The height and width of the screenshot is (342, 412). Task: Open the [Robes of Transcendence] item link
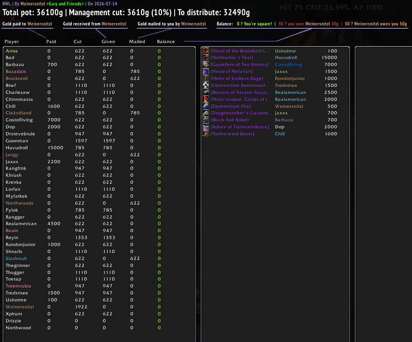pyautogui.click(x=240, y=127)
